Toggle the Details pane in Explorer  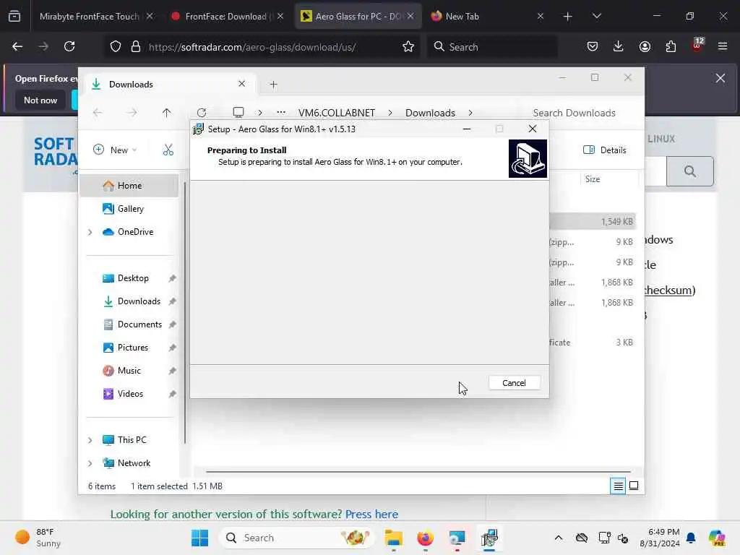click(x=604, y=150)
